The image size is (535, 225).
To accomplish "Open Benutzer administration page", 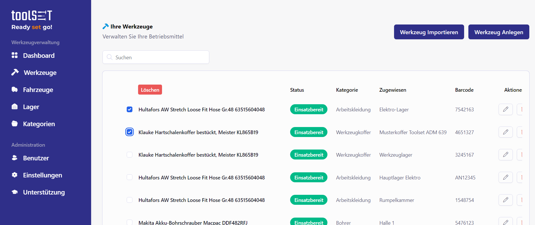I will [x=36, y=158].
